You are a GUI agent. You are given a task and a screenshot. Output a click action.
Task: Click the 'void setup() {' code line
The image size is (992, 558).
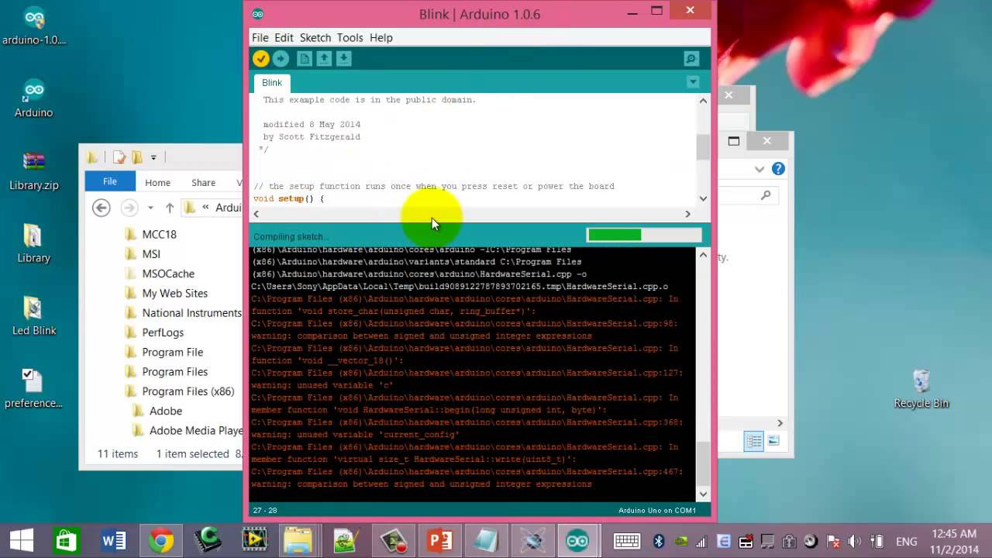tap(289, 198)
